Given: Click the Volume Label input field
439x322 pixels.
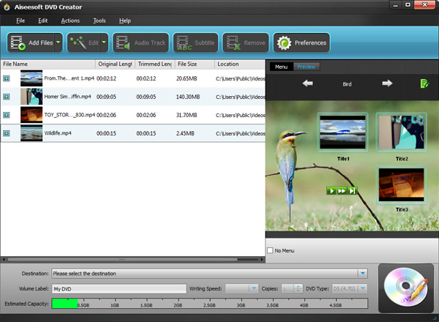Looking at the screenshot, I should [119, 288].
